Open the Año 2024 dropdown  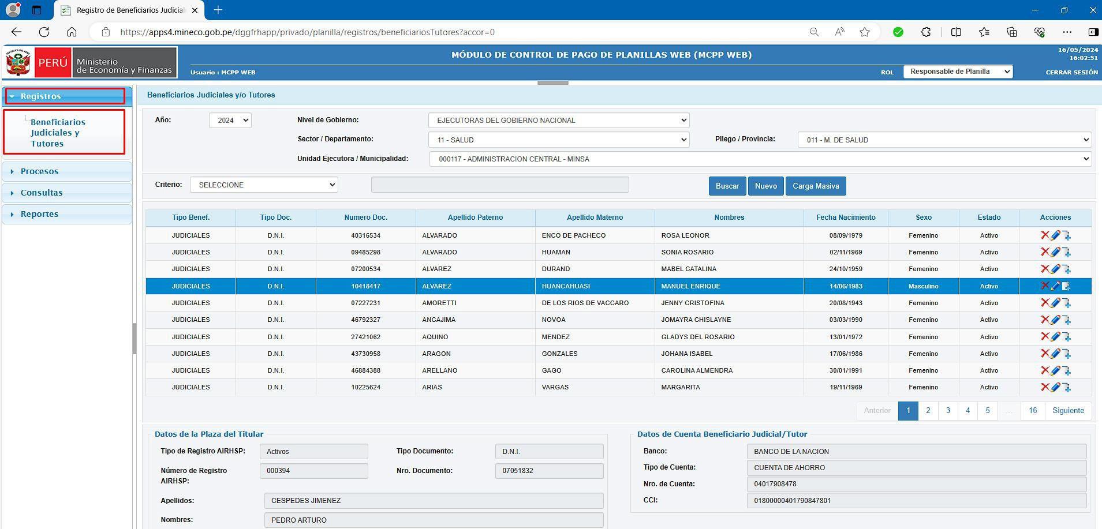(230, 120)
